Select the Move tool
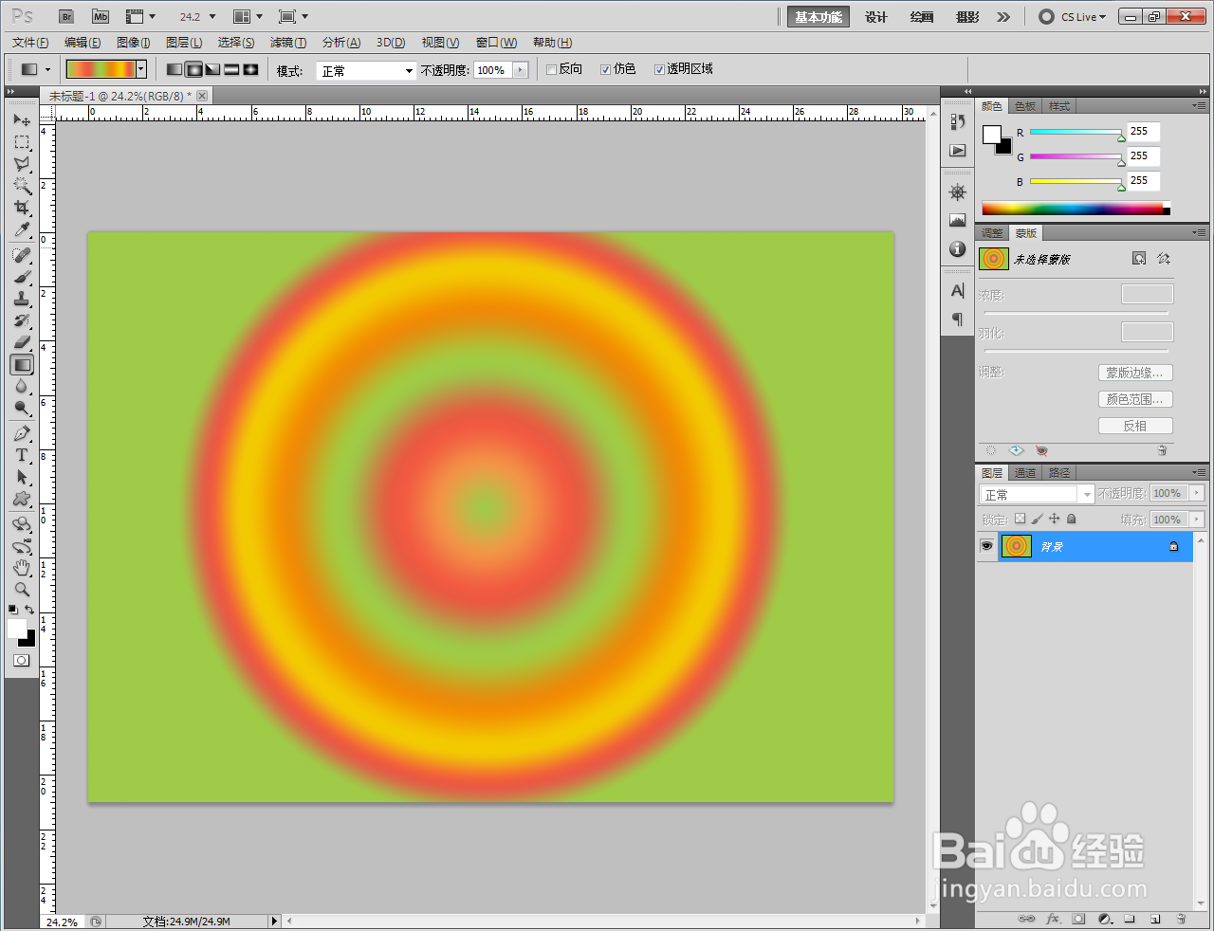This screenshot has height=931, width=1214. coord(22,120)
